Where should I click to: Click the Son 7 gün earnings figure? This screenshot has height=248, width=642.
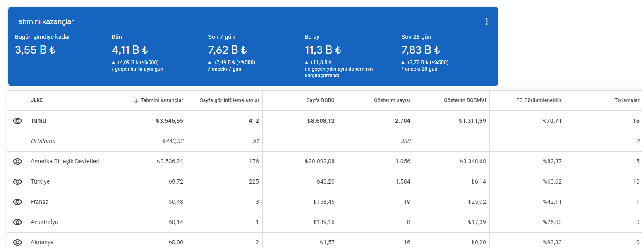(228, 50)
